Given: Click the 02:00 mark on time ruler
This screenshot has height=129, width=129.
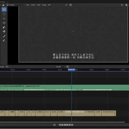Looking at the screenshot, I should [44, 70].
